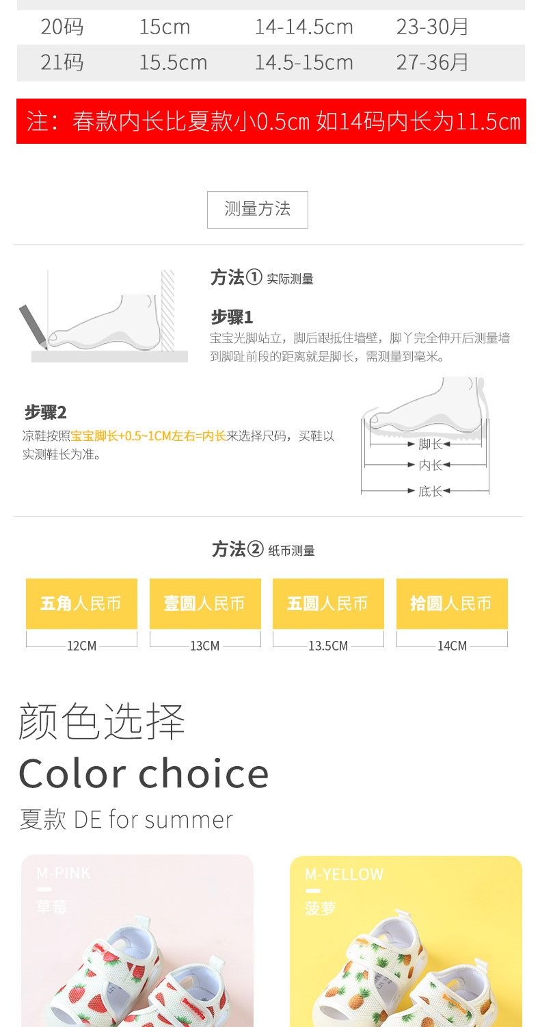The height and width of the screenshot is (1027, 540).
Task: Select the 20码 size row
Action: click(x=271, y=27)
